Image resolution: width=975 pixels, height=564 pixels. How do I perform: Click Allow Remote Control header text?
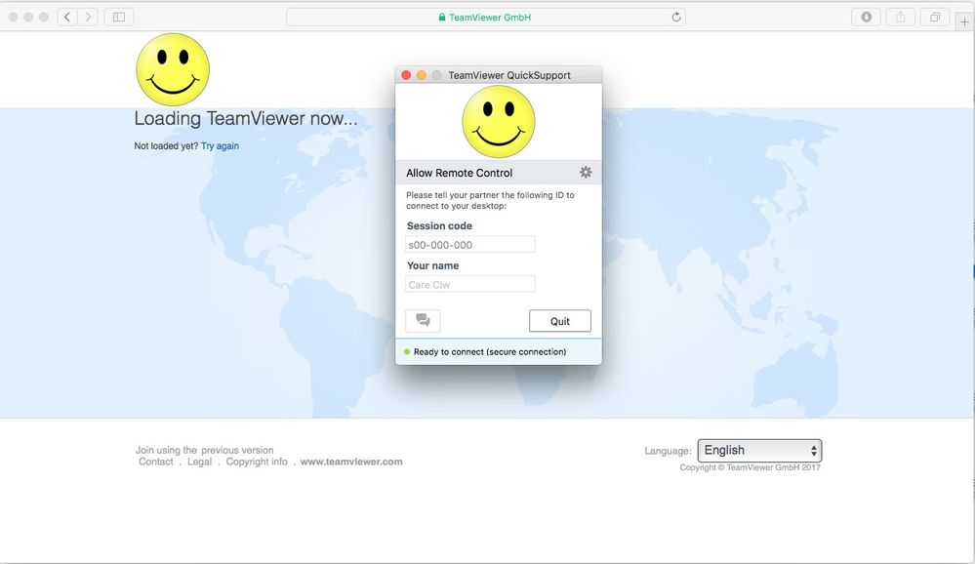459,173
